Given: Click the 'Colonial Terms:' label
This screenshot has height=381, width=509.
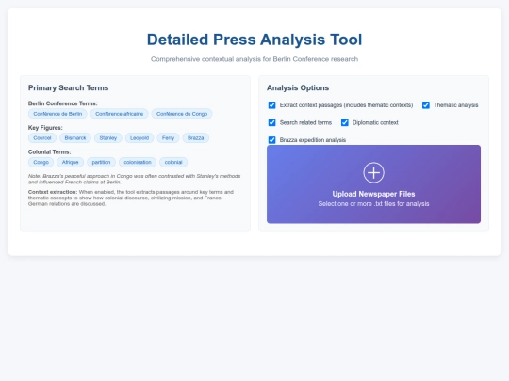Looking at the screenshot, I should click(x=49, y=152).
